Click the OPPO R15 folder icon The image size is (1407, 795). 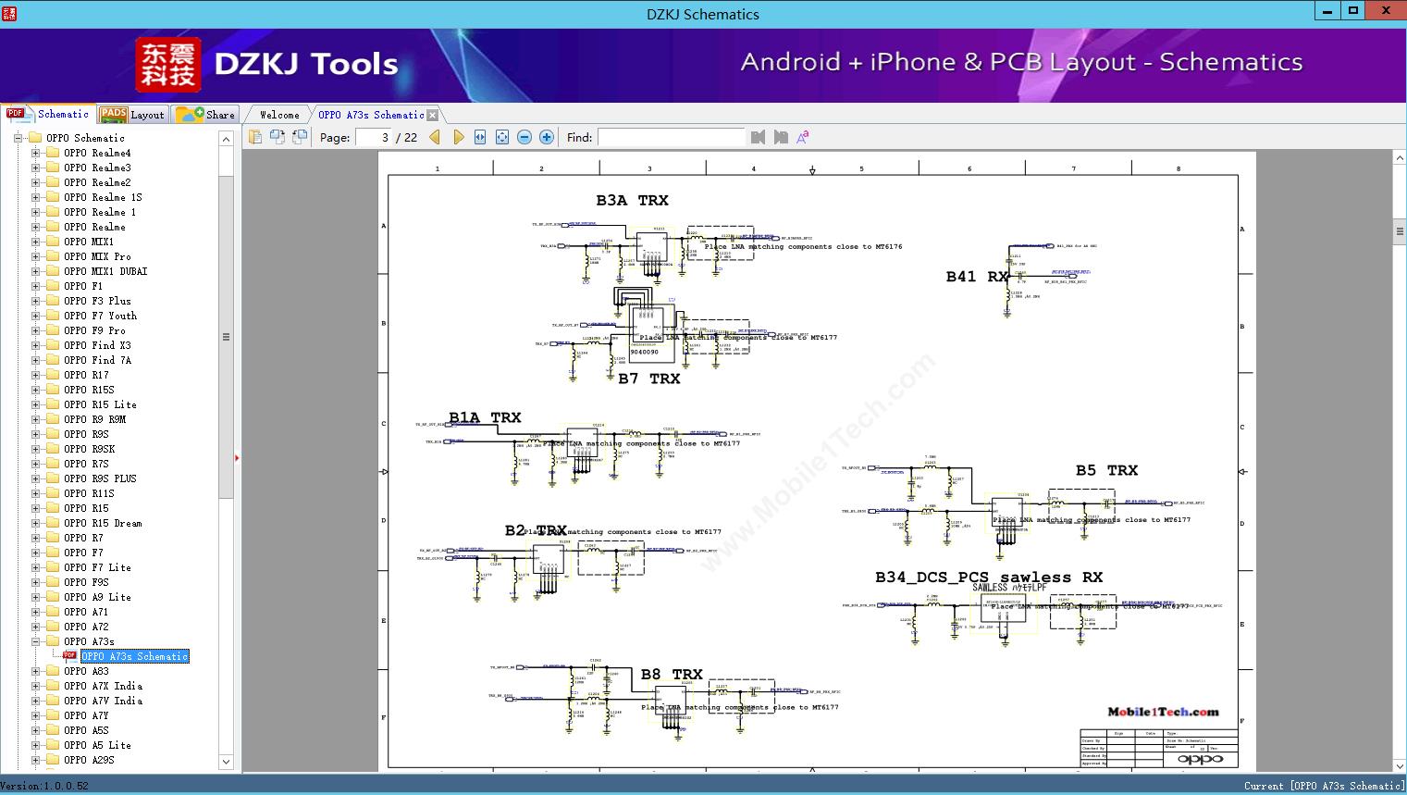[x=53, y=508]
